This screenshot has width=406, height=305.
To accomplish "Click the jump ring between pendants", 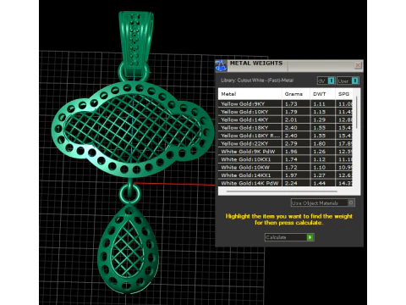I will [x=129, y=193].
